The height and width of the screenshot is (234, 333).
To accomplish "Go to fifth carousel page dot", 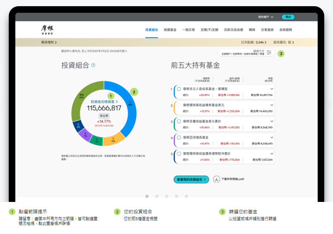I will [186, 196].
